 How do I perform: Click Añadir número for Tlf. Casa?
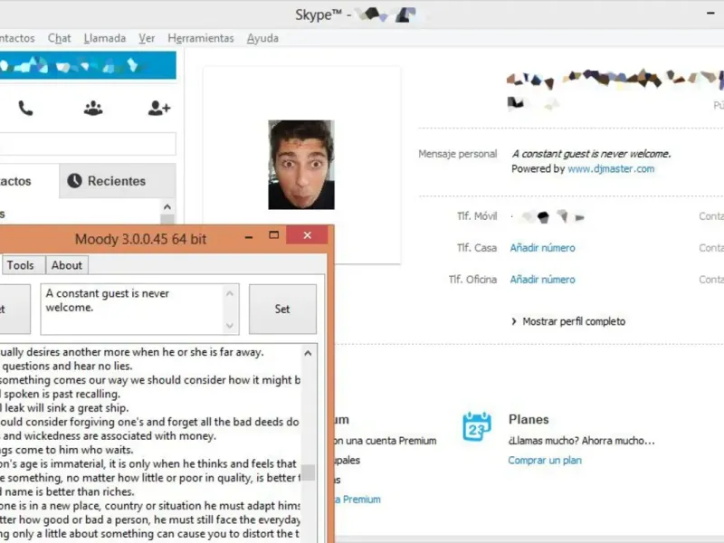[542, 248]
